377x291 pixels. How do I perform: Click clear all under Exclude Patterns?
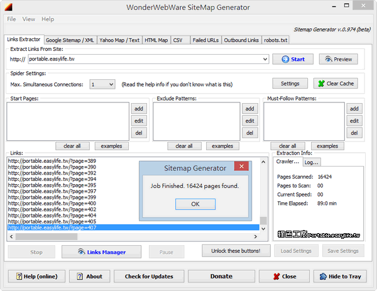(x=184, y=146)
